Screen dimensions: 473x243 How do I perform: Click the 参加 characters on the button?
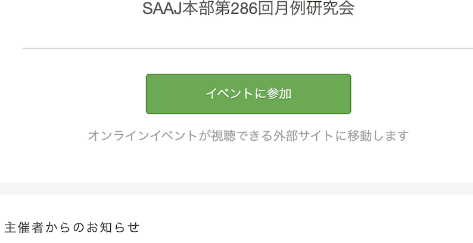pyautogui.click(x=279, y=94)
